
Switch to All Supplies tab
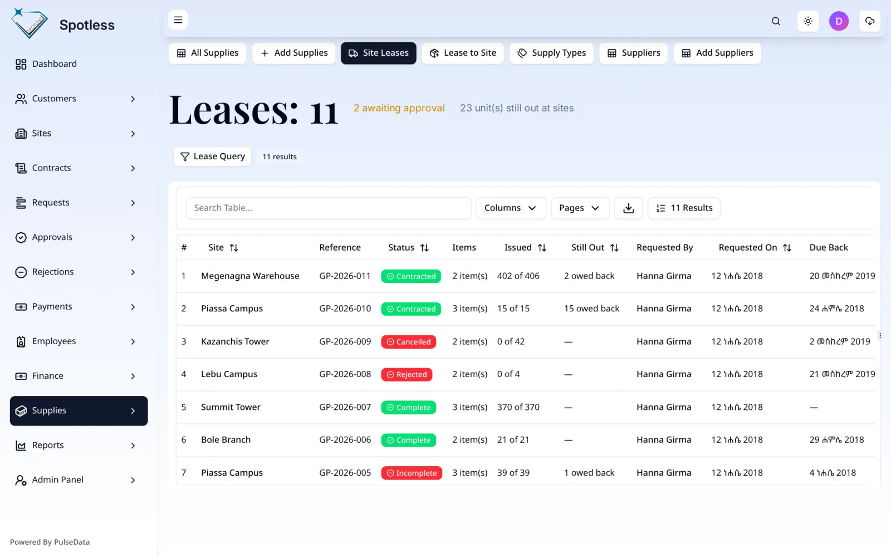[208, 53]
